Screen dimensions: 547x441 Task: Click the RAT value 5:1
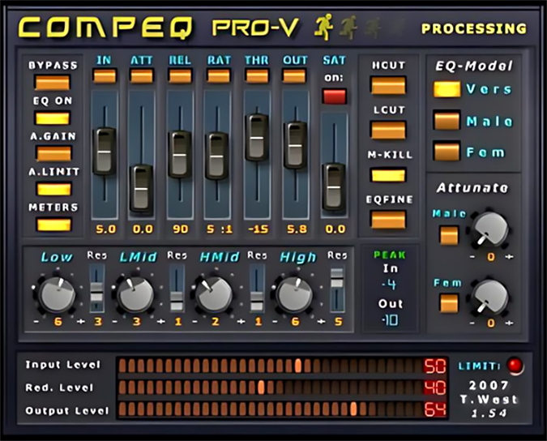pyautogui.click(x=220, y=229)
